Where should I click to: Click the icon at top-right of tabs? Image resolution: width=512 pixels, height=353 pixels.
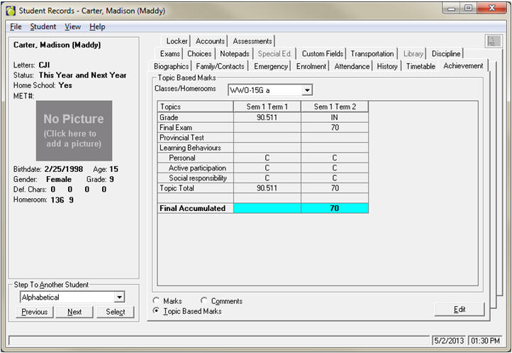(494, 41)
